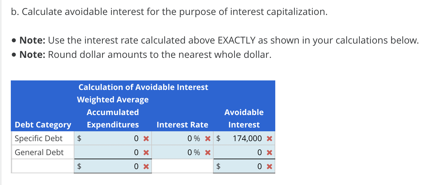
Task: Click the Calculation of Avoidable Interest table header
Action: pyautogui.click(x=143, y=87)
